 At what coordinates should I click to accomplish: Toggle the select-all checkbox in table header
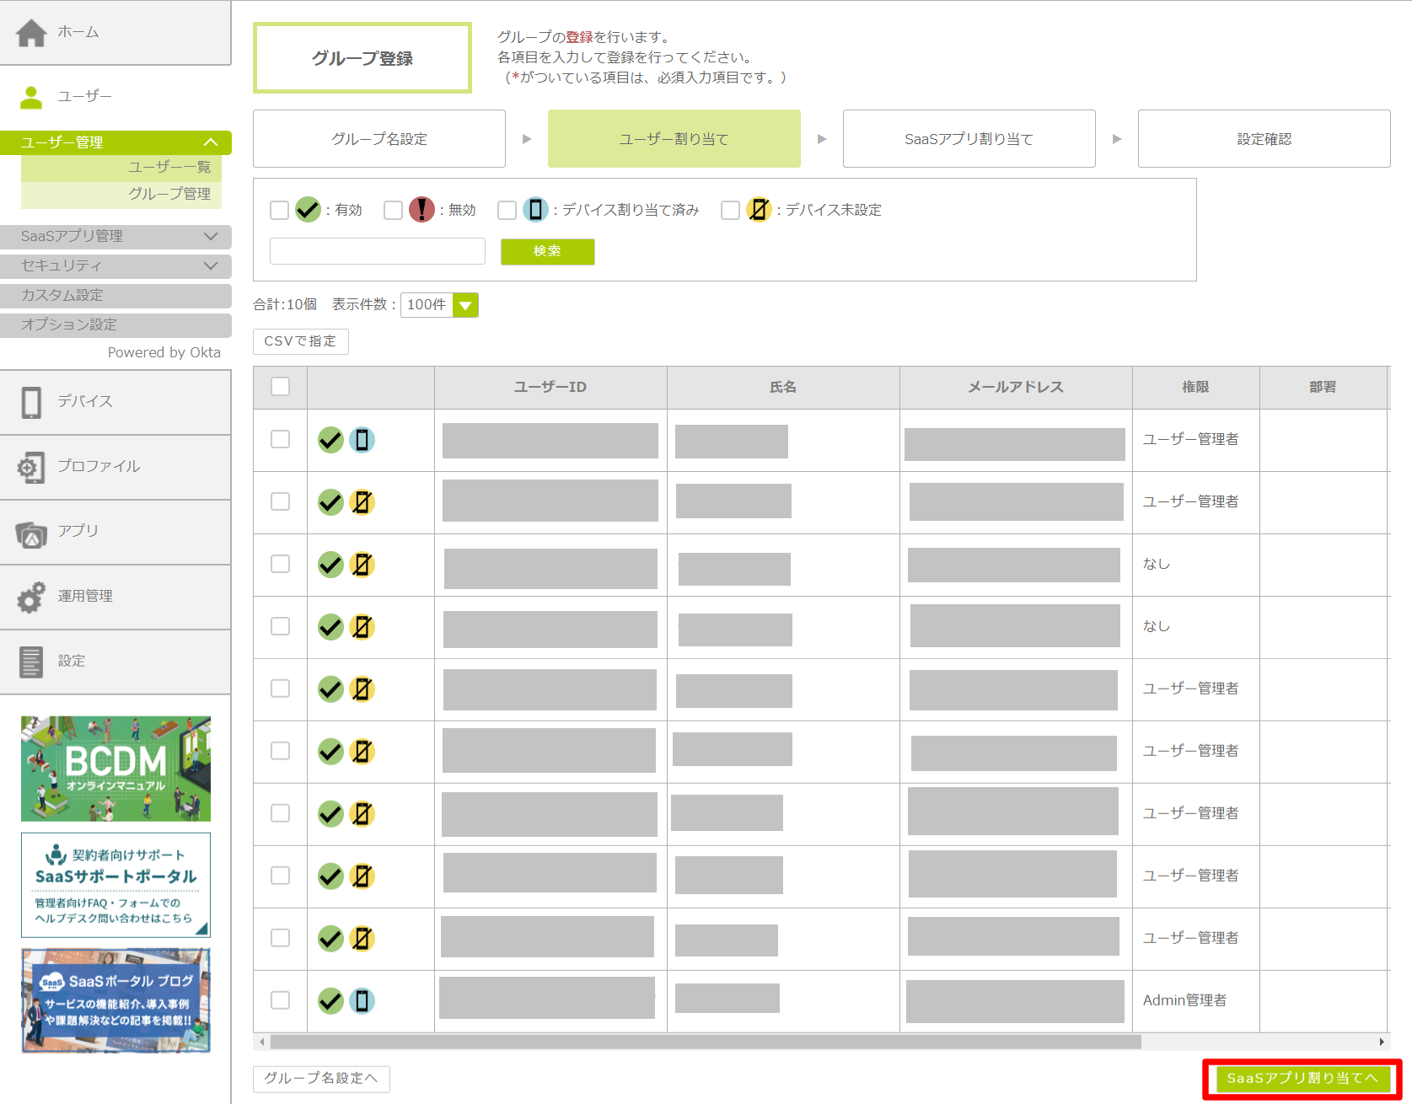pyautogui.click(x=280, y=387)
